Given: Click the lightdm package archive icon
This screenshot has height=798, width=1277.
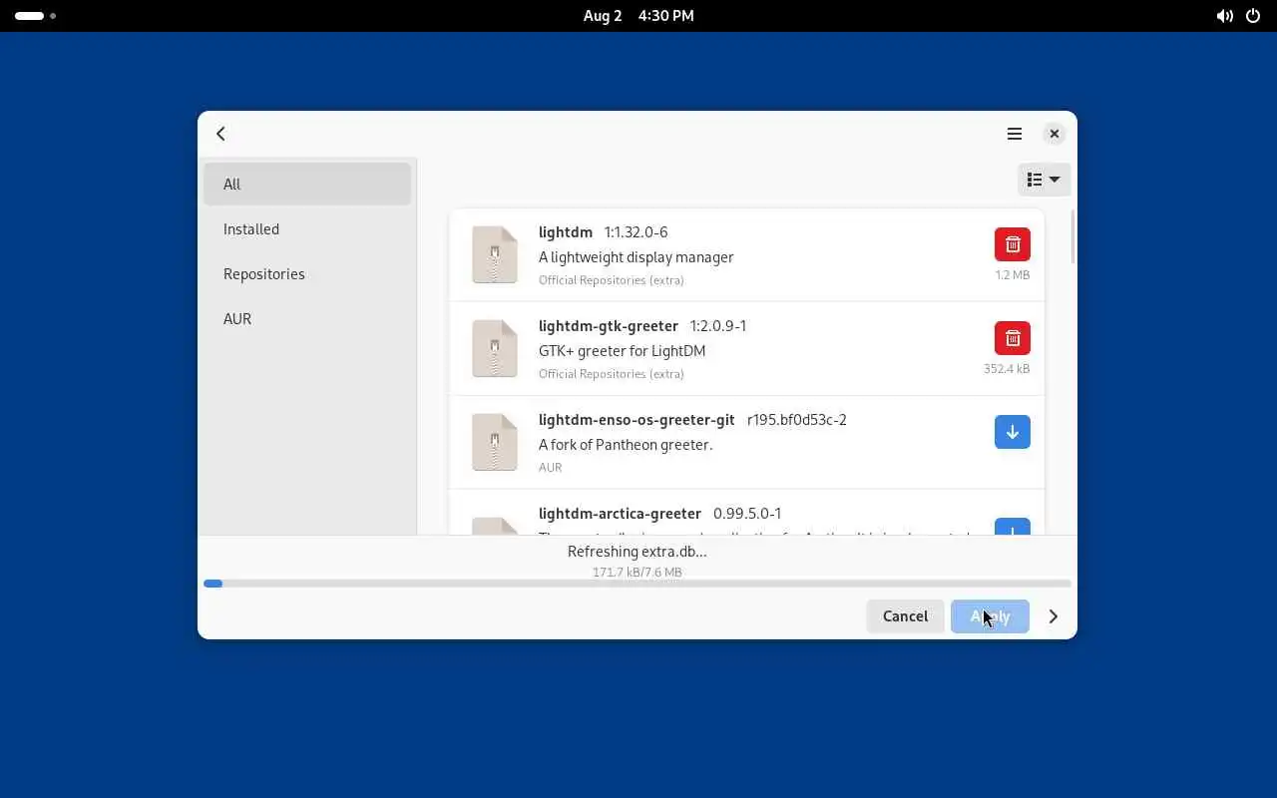Looking at the screenshot, I should click(495, 254).
